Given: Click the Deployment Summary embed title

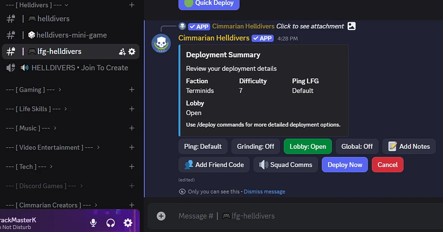Looking at the screenshot, I should pos(223,55).
